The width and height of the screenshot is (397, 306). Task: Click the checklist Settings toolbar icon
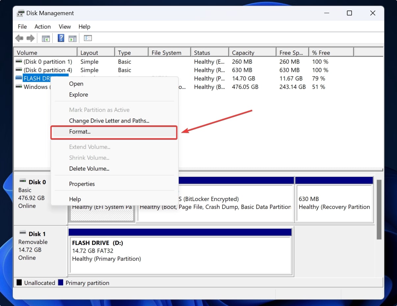click(88, 38)
